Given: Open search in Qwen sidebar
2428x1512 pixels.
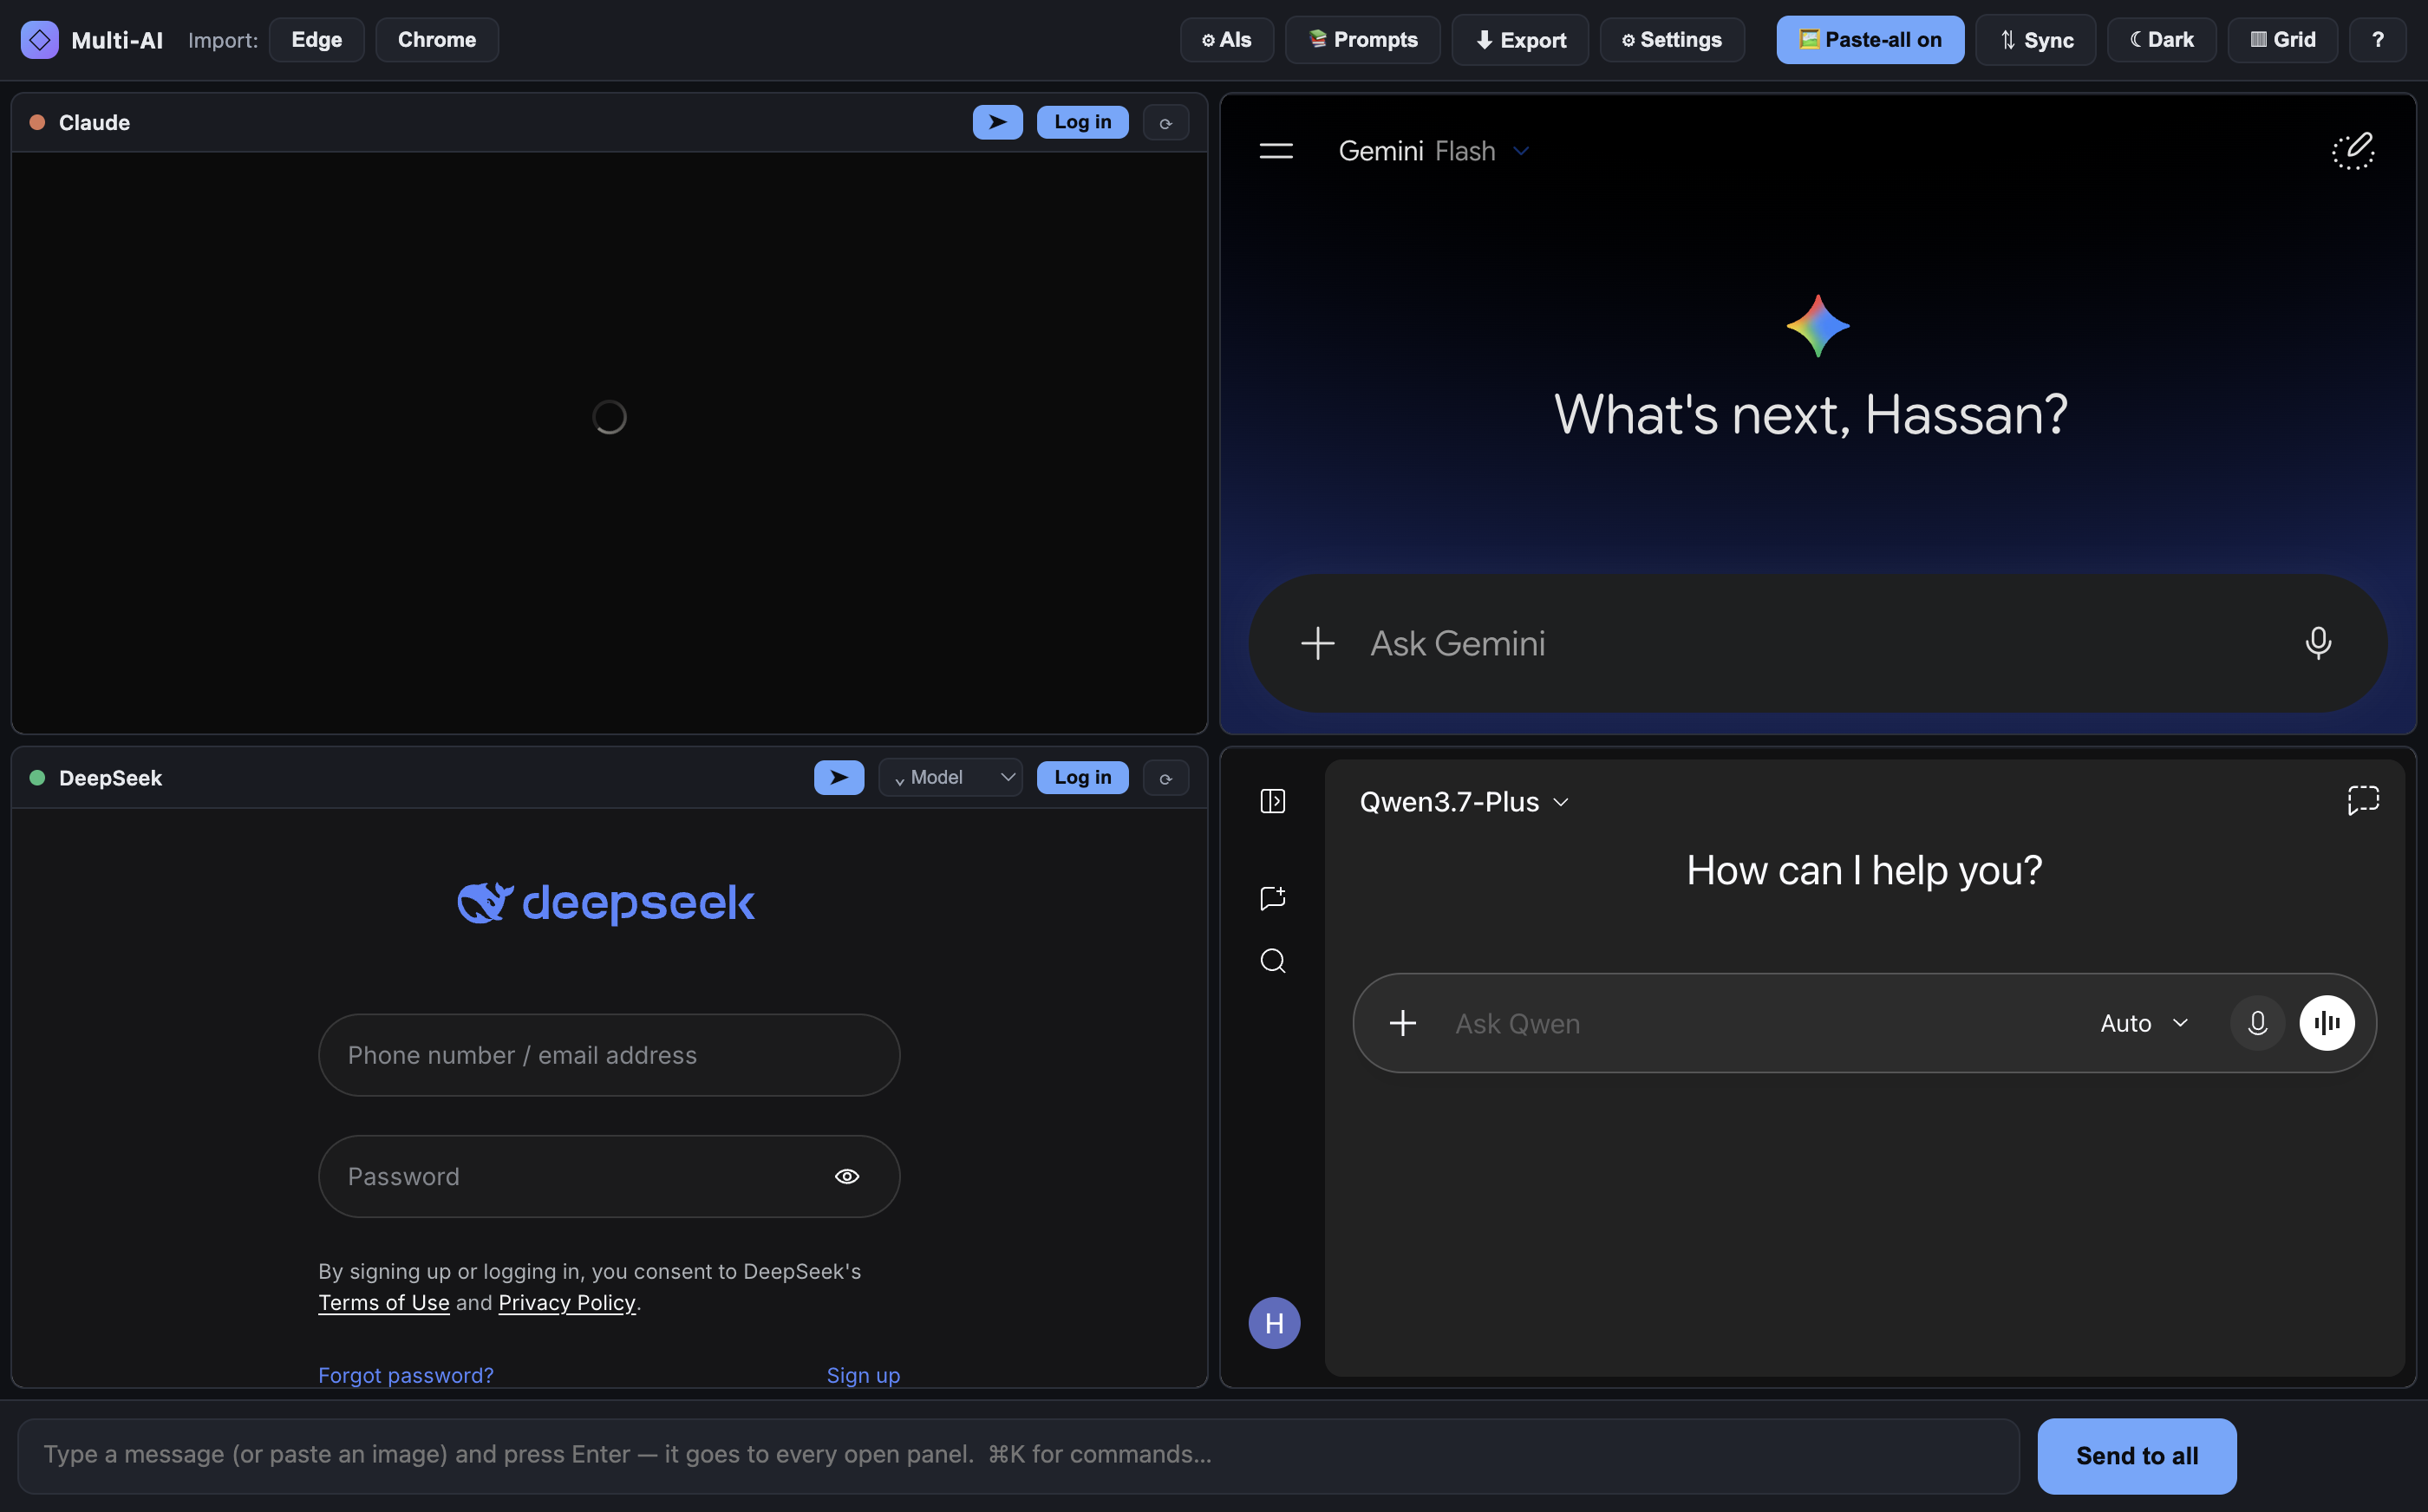Looking at the screenshot, I should [x=1272, y=961].
